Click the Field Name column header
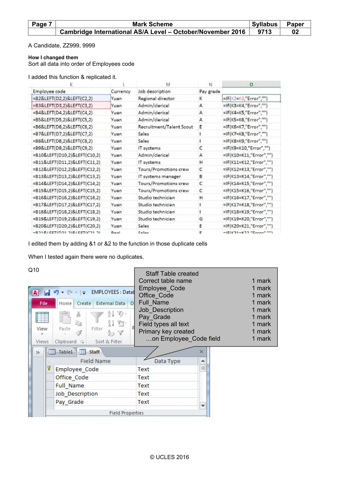This screenshot has height=481, width=339. coord(95,361)
